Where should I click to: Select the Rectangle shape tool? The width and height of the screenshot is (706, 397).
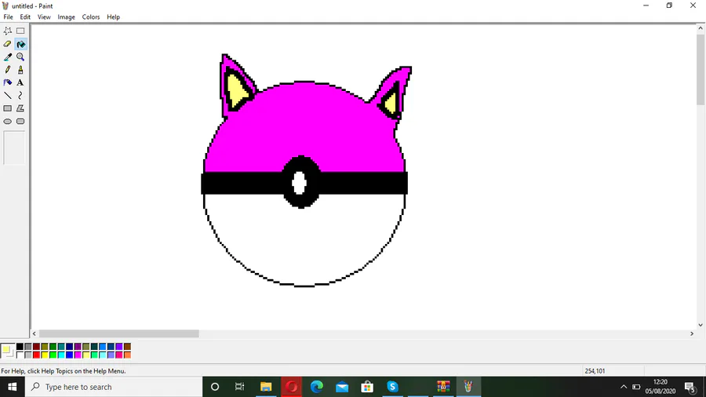point(8,108)
